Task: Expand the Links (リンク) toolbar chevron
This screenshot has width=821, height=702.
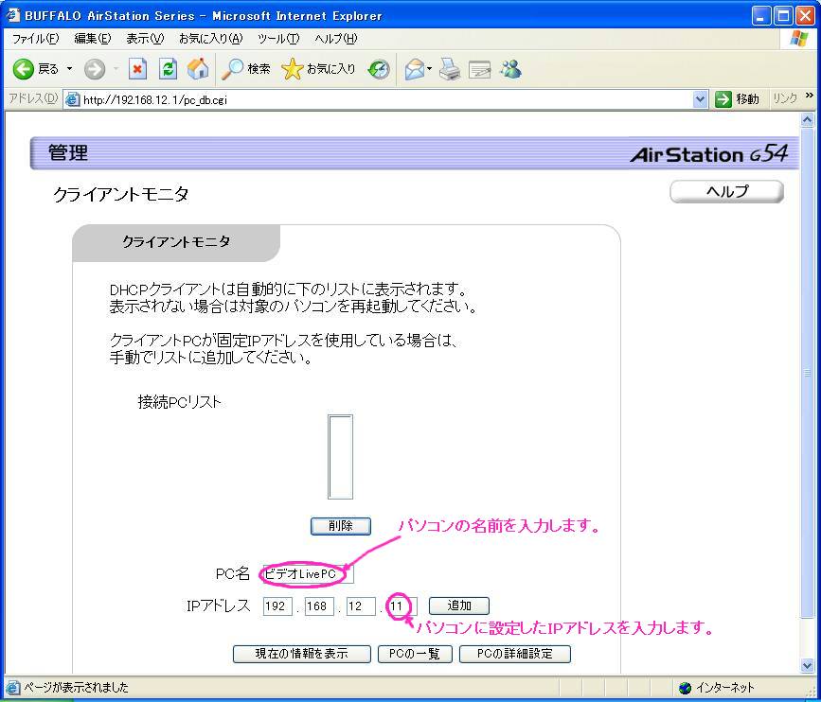Action: pyautogui.click(x=810, y=97)
